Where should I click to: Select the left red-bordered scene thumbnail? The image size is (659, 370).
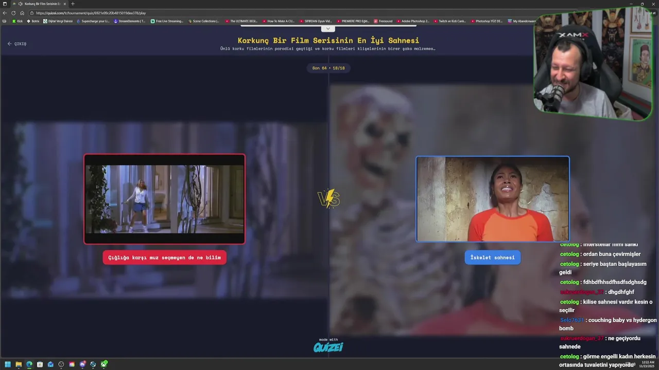165,199
